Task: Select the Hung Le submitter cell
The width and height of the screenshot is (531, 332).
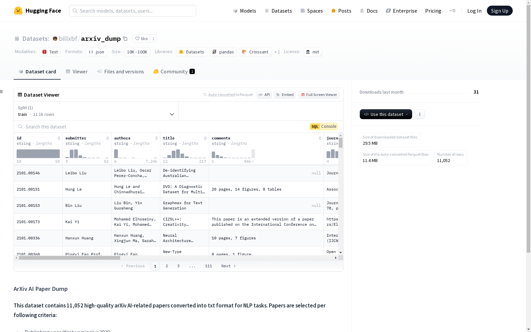Action: [x=87, y=189]
